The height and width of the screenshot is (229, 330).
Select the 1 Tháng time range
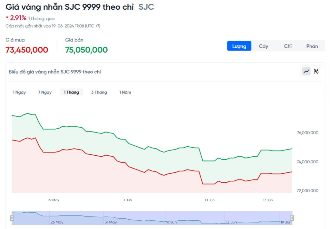(x=71, y=92)
